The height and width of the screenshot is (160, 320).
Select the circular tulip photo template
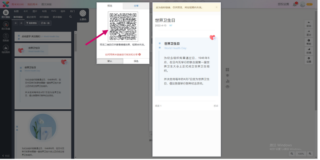[43, 135]
